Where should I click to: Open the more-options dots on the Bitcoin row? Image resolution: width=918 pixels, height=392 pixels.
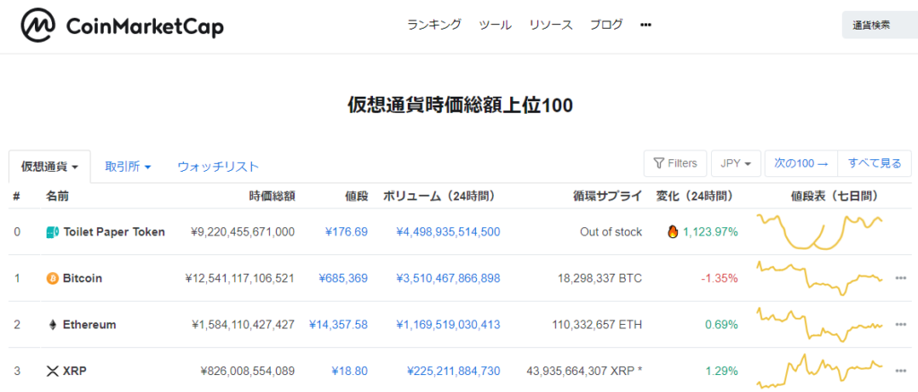coord(901,278)
